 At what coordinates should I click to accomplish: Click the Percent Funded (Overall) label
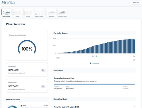[x=17, y=35]
